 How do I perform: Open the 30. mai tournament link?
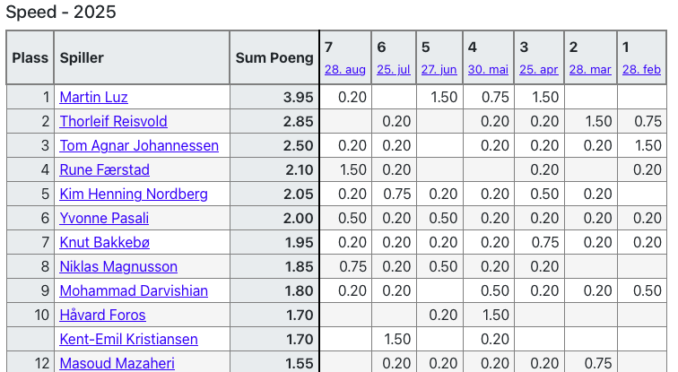point(488,69)
